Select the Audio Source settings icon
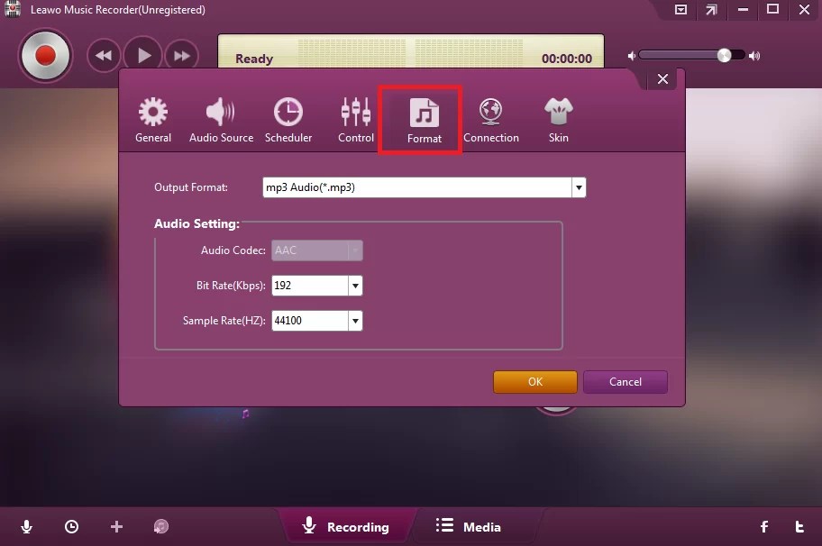 220,117
